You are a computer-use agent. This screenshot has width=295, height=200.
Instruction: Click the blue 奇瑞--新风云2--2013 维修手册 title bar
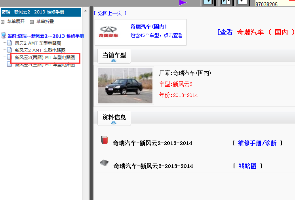(x=41, y=12)
